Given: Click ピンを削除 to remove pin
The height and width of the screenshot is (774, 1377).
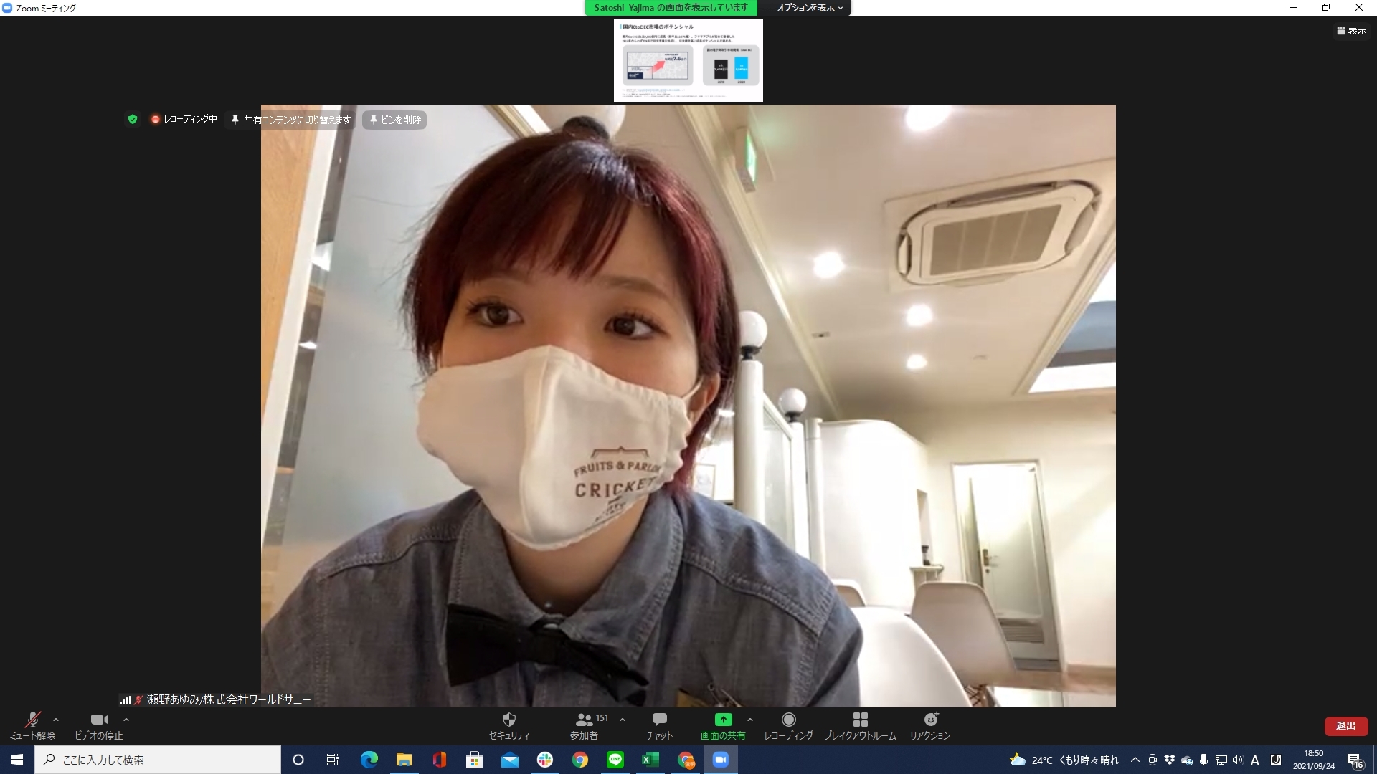Looking at the screenshot, I should point(394,120).
